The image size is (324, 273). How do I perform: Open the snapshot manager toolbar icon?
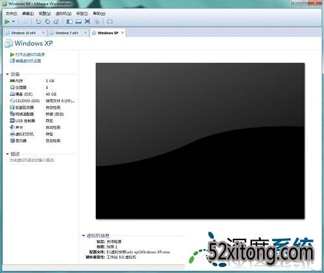[x=56, y=21]
